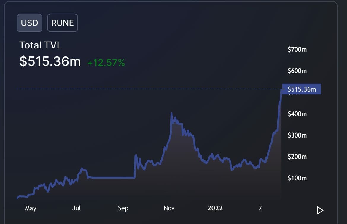Click the Nov date label
This screenshot has width=347, height=224.
click(x=169, y=208)
